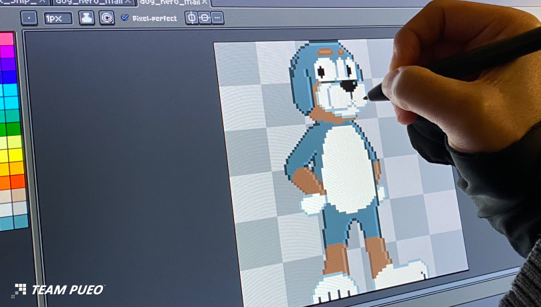Click the dog's blue ear on canvas
Viewport: 541px width, 307px height.
(x=302, y=88)
